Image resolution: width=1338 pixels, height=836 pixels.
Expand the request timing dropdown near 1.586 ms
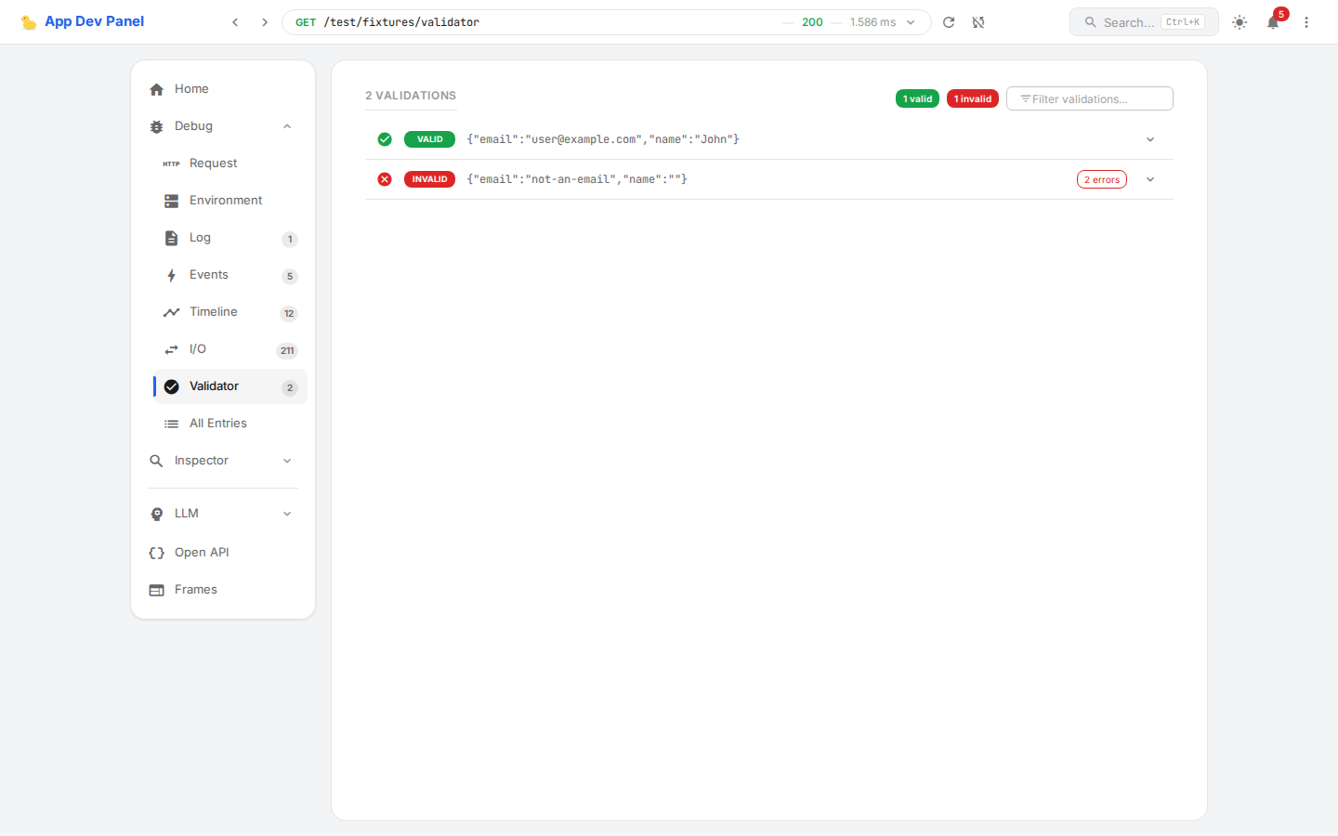[909, 21]
